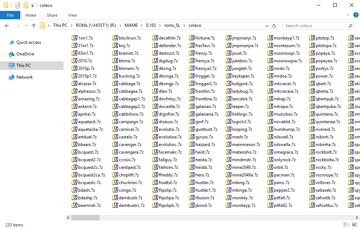
Task: Navigate to MAME in the breadcrumb path
Action: [131, 26]
